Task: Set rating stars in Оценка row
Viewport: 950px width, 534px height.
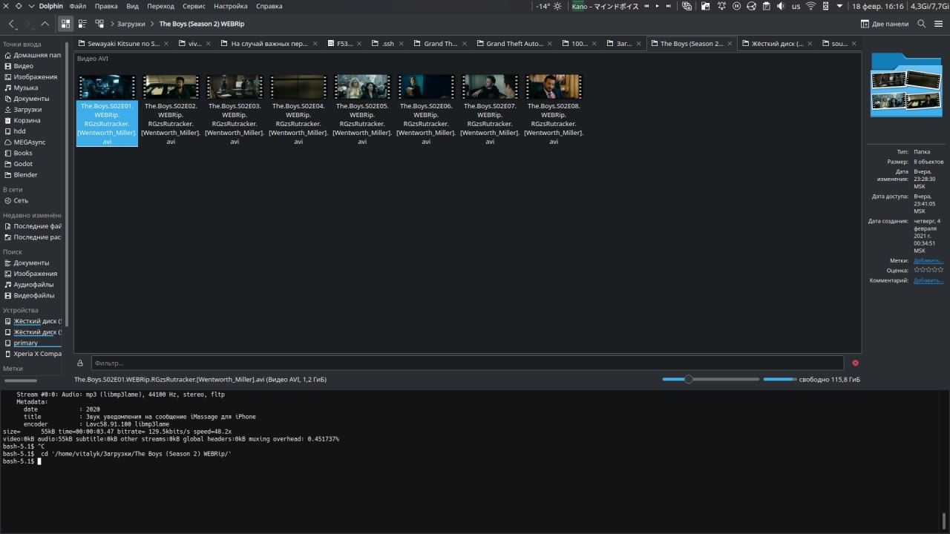Action: coord(928,270)
